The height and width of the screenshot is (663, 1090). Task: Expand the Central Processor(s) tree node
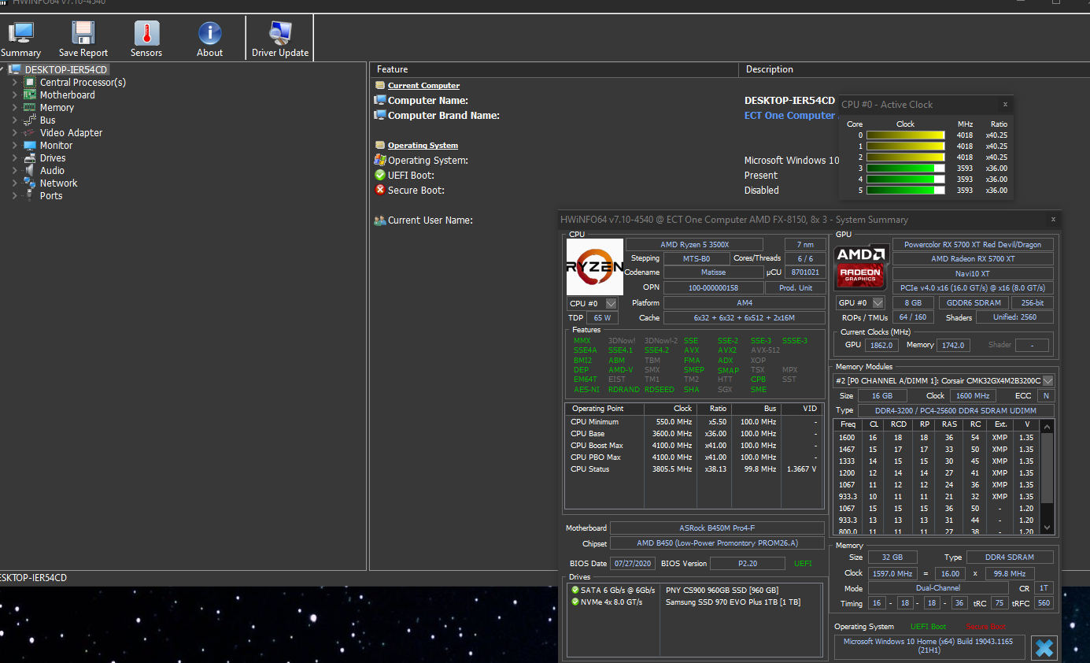coord(14,82)
